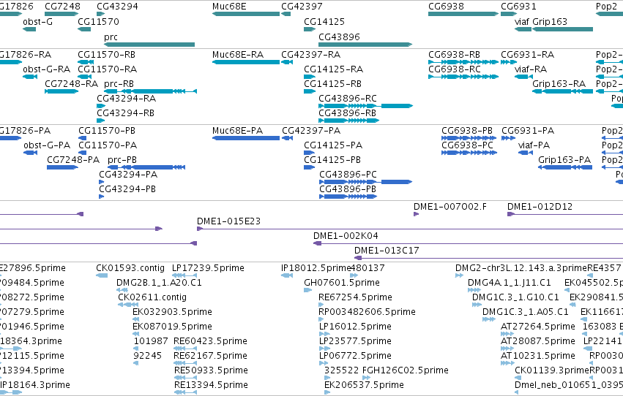Click the prc-RB transcript label
Image resolution: width=623 pixels, height=396 pixels.
tap(119, 84)
